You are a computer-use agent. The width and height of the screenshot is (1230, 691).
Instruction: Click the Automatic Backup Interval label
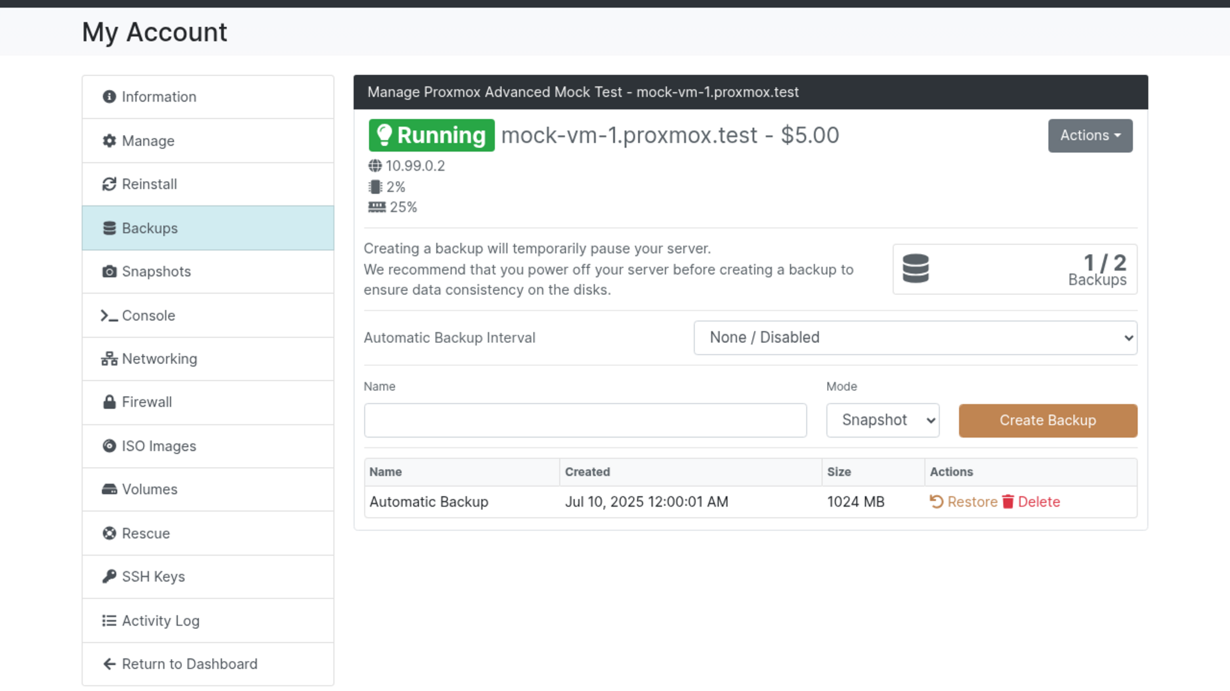(x=449, y=338)
